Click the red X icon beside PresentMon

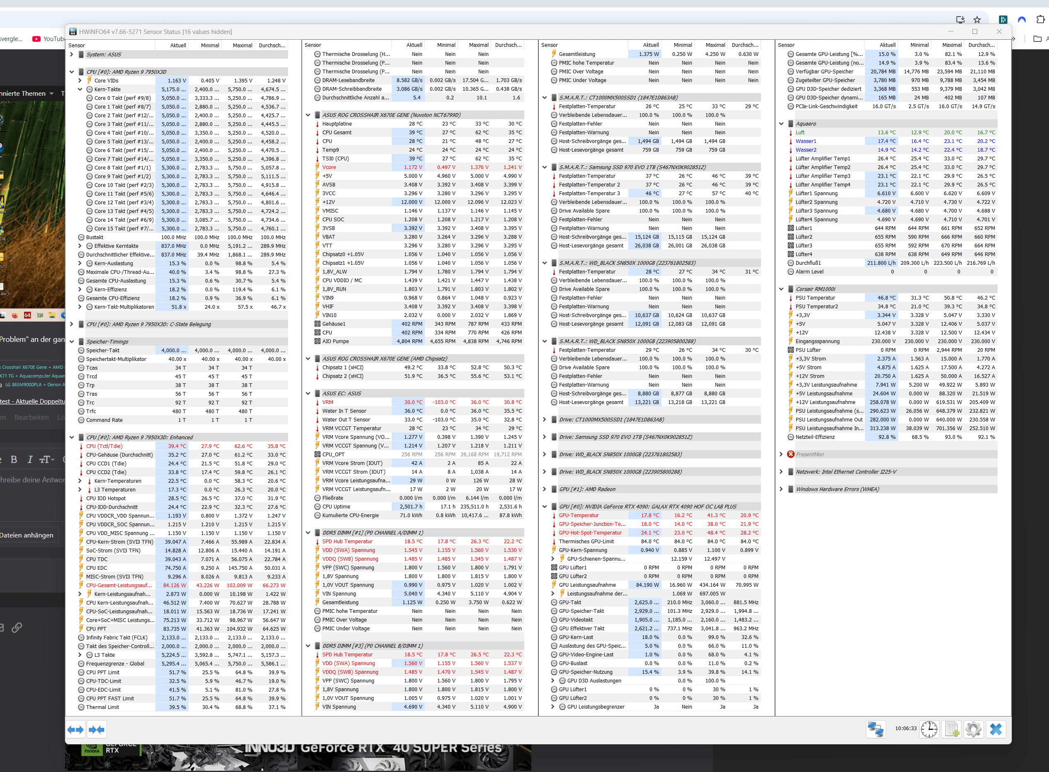pyautogui.click(x=791, y=454)
